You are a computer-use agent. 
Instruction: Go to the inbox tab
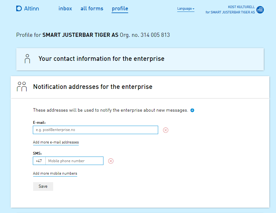pos(65,9)
